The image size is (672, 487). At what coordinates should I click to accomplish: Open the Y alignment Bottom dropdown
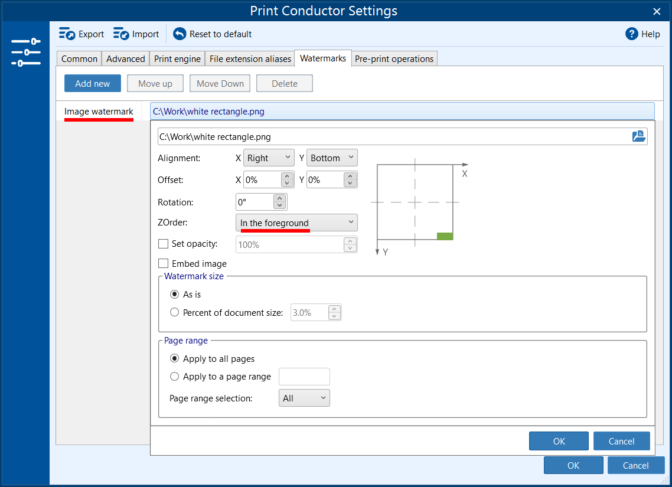click(332, 158)
